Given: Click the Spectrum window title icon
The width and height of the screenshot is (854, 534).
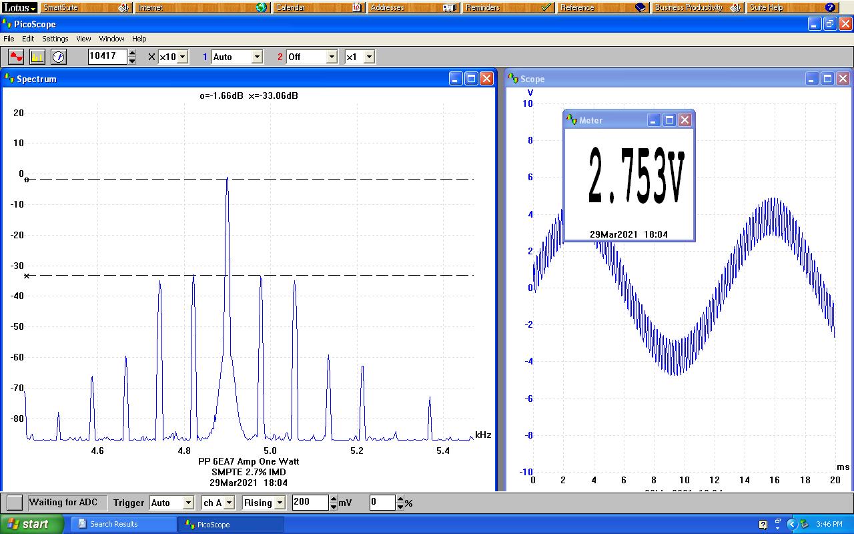Looking at the screenshot, I should tap(9, 79).
